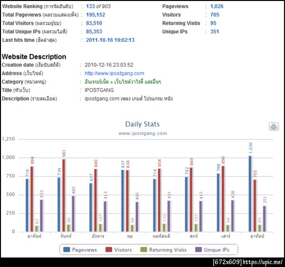Click last hits time 2011-10-16 19:02:13
This screenshot has height=267, width=285.
pos(110,40)
